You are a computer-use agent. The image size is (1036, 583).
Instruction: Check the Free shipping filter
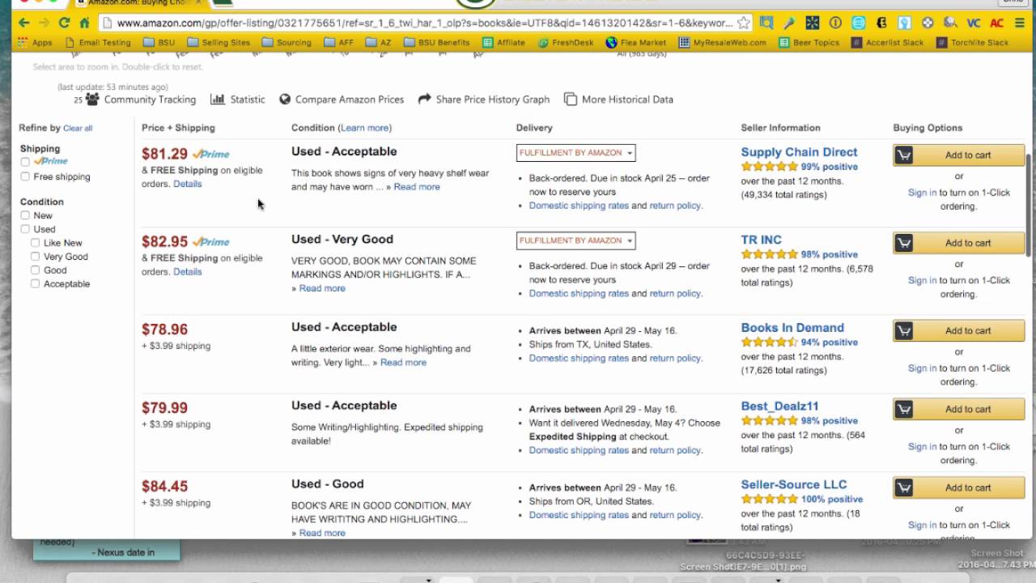tap(25, 177)
